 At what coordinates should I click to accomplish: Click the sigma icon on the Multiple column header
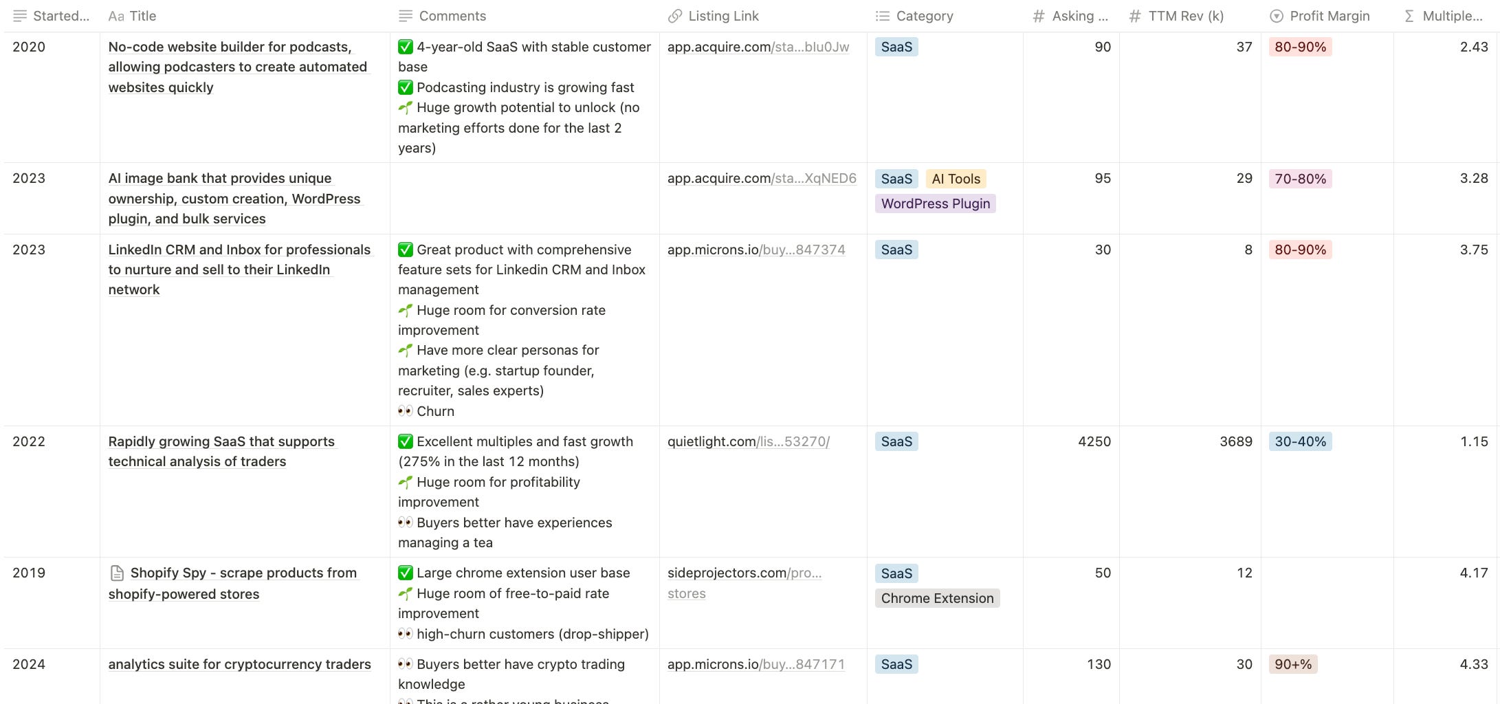(x=1408, y=15)
